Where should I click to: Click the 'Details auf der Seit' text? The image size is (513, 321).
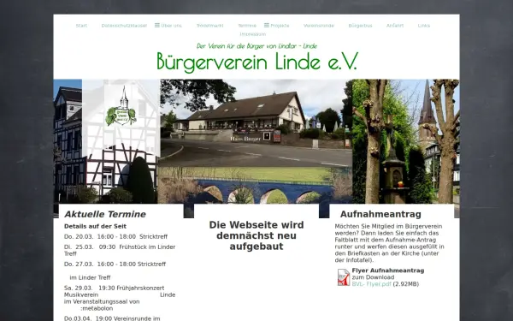[95, 226]
